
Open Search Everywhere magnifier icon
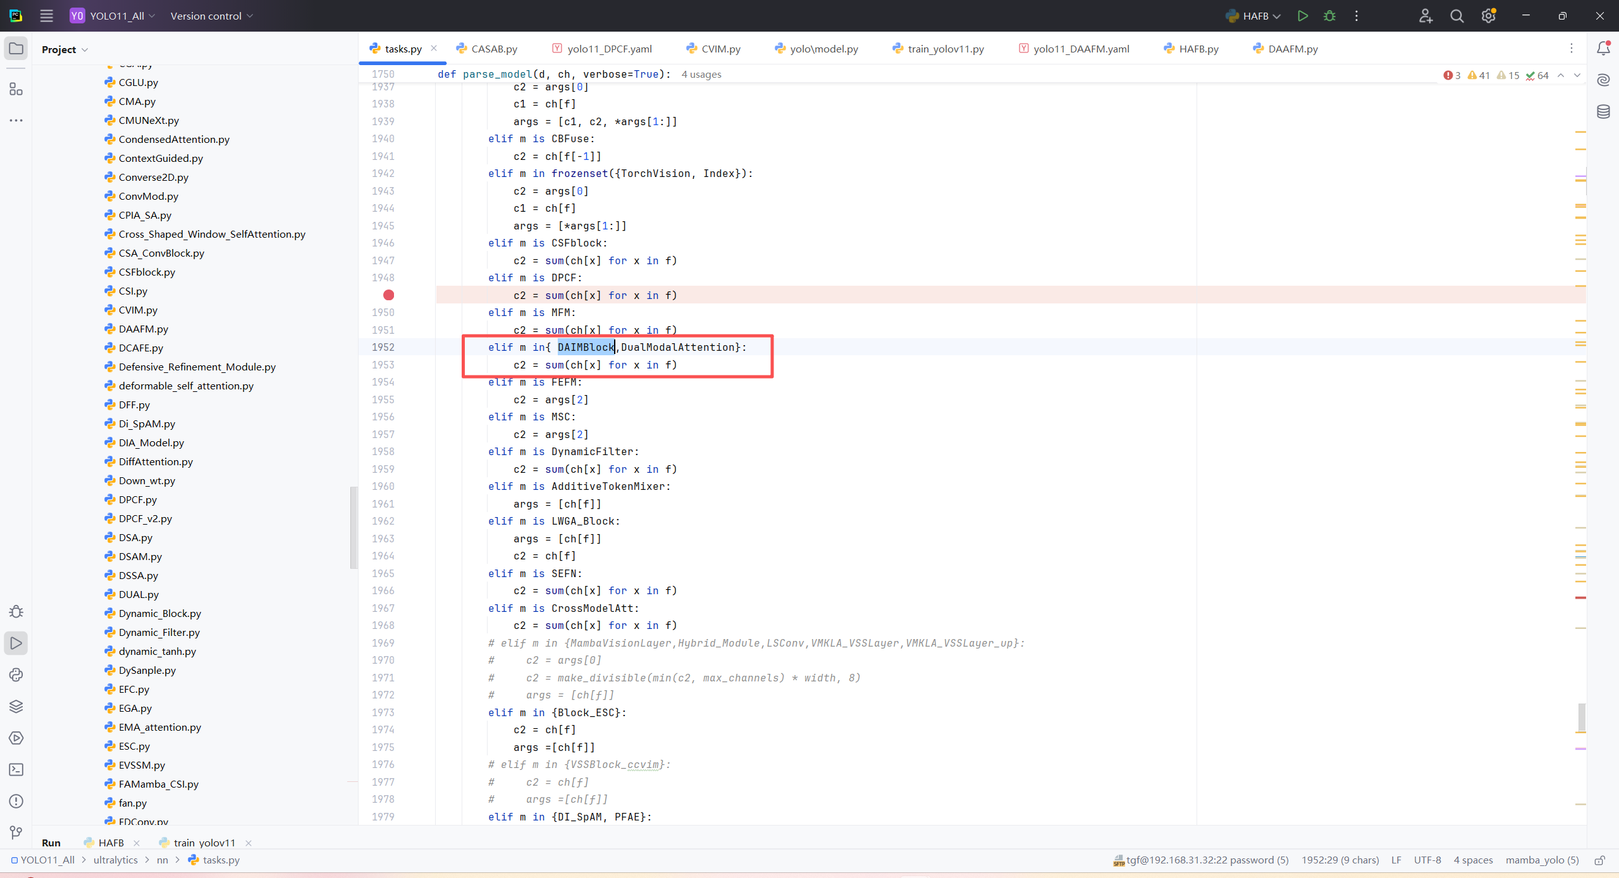tap(1457, 16)
